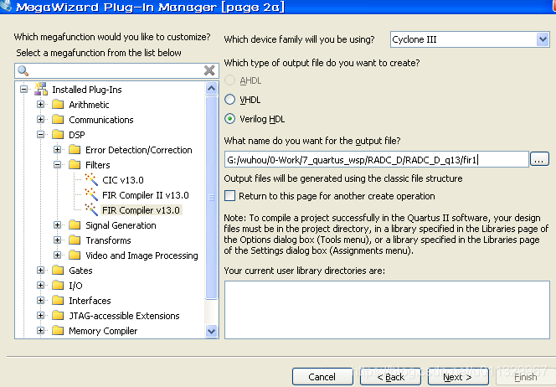Click the tree scrollbar up arrow
The image size is (556, 387).
point(211,88)
